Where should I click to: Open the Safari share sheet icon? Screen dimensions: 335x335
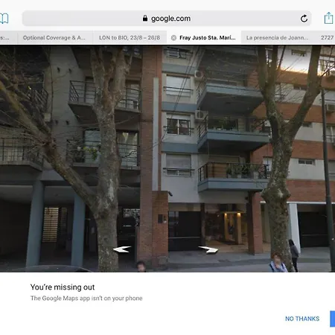[x=329, y=18]
